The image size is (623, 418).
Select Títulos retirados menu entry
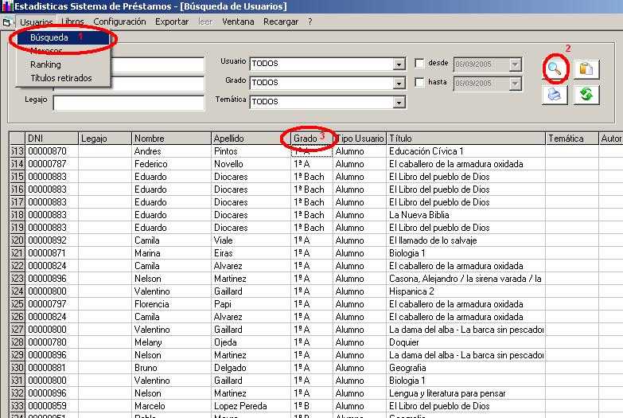[x=61, y=78]
